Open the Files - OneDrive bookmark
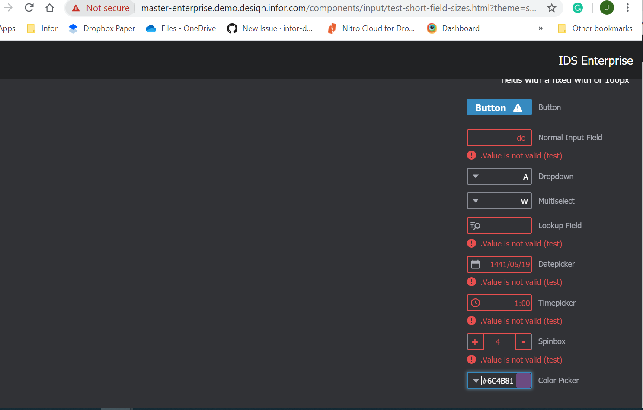Viewport: 643px width, 410px height. (x=181, y=28)
